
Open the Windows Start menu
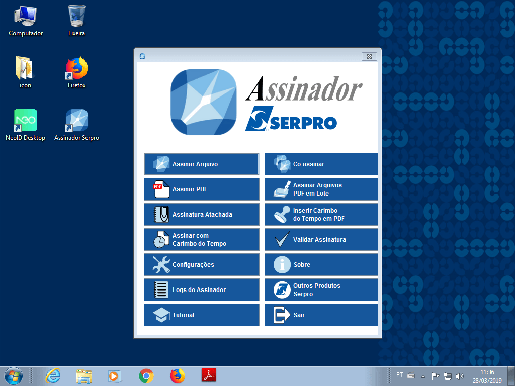click(x=14, y=376)
